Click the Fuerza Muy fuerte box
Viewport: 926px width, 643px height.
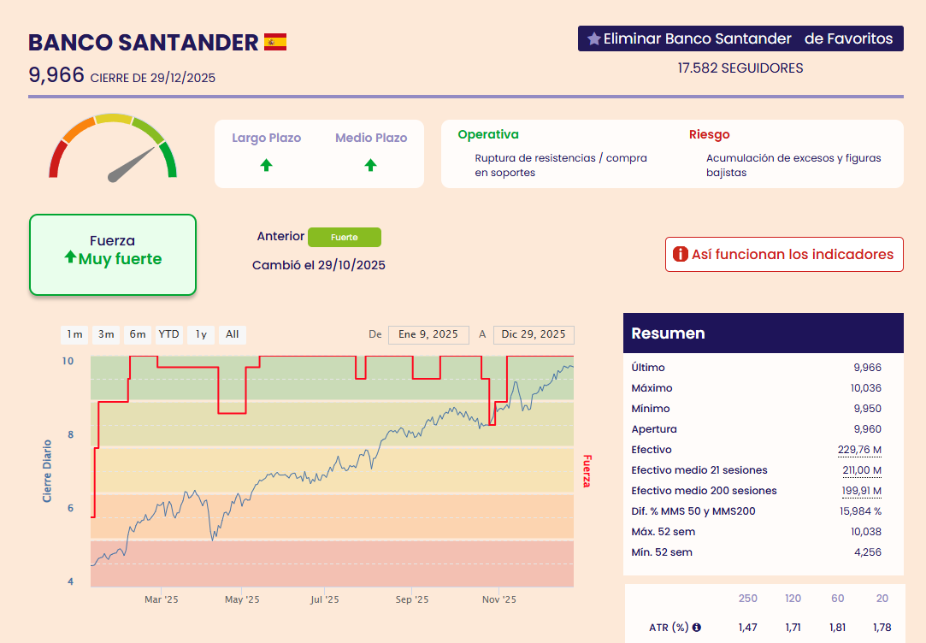(113, 255)
